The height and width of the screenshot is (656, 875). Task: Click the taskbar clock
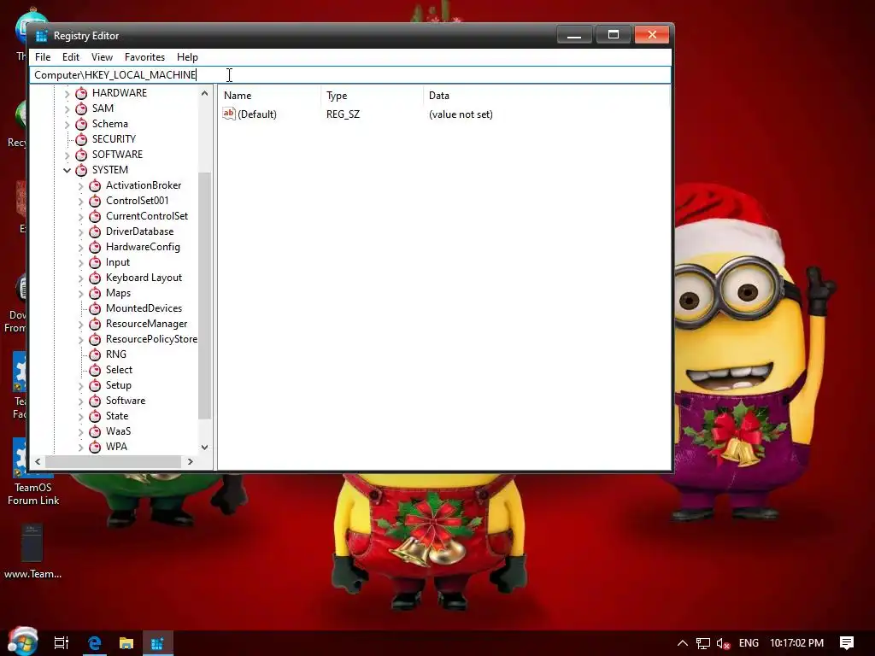point(797,643)
